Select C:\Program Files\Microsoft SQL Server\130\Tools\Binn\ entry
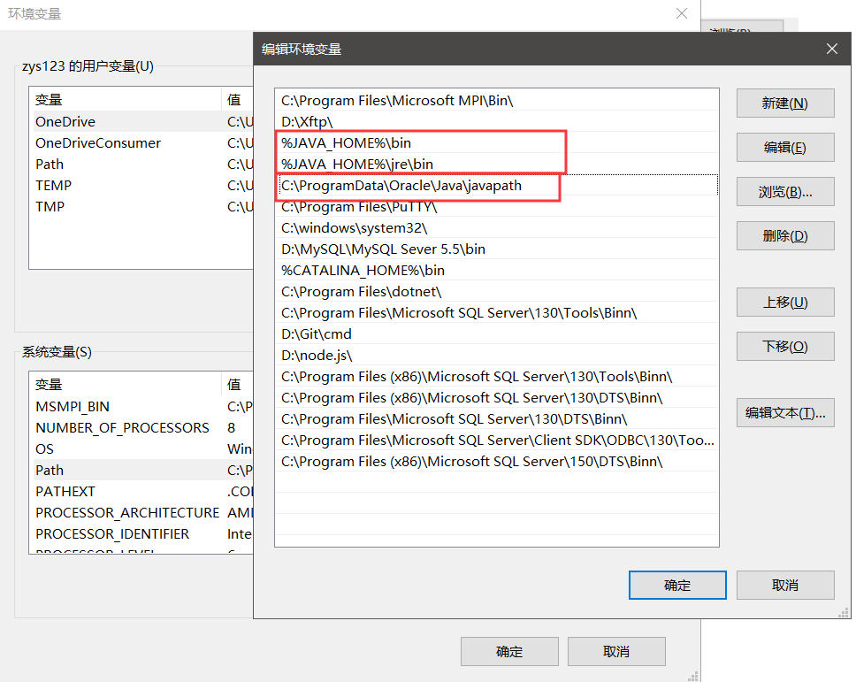856x682 pixels. [x=497, y=313]
